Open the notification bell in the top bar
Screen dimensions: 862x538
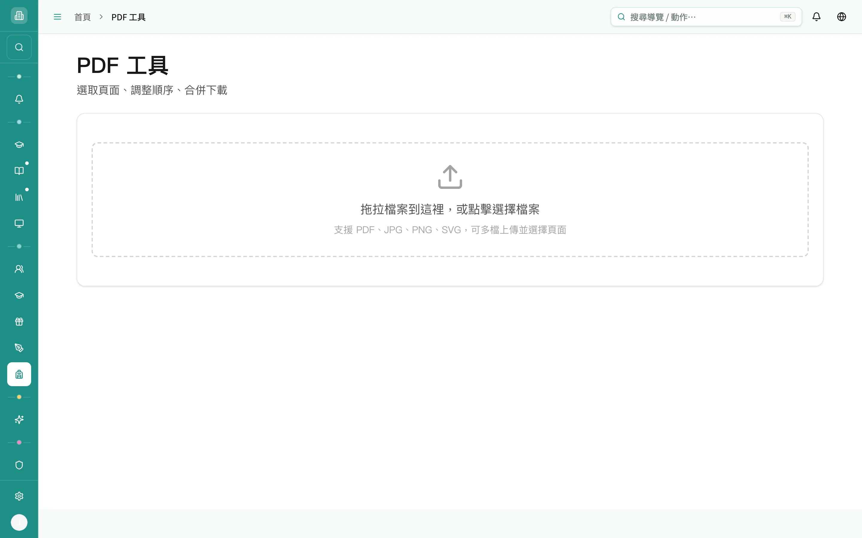[x=817, y=17]
